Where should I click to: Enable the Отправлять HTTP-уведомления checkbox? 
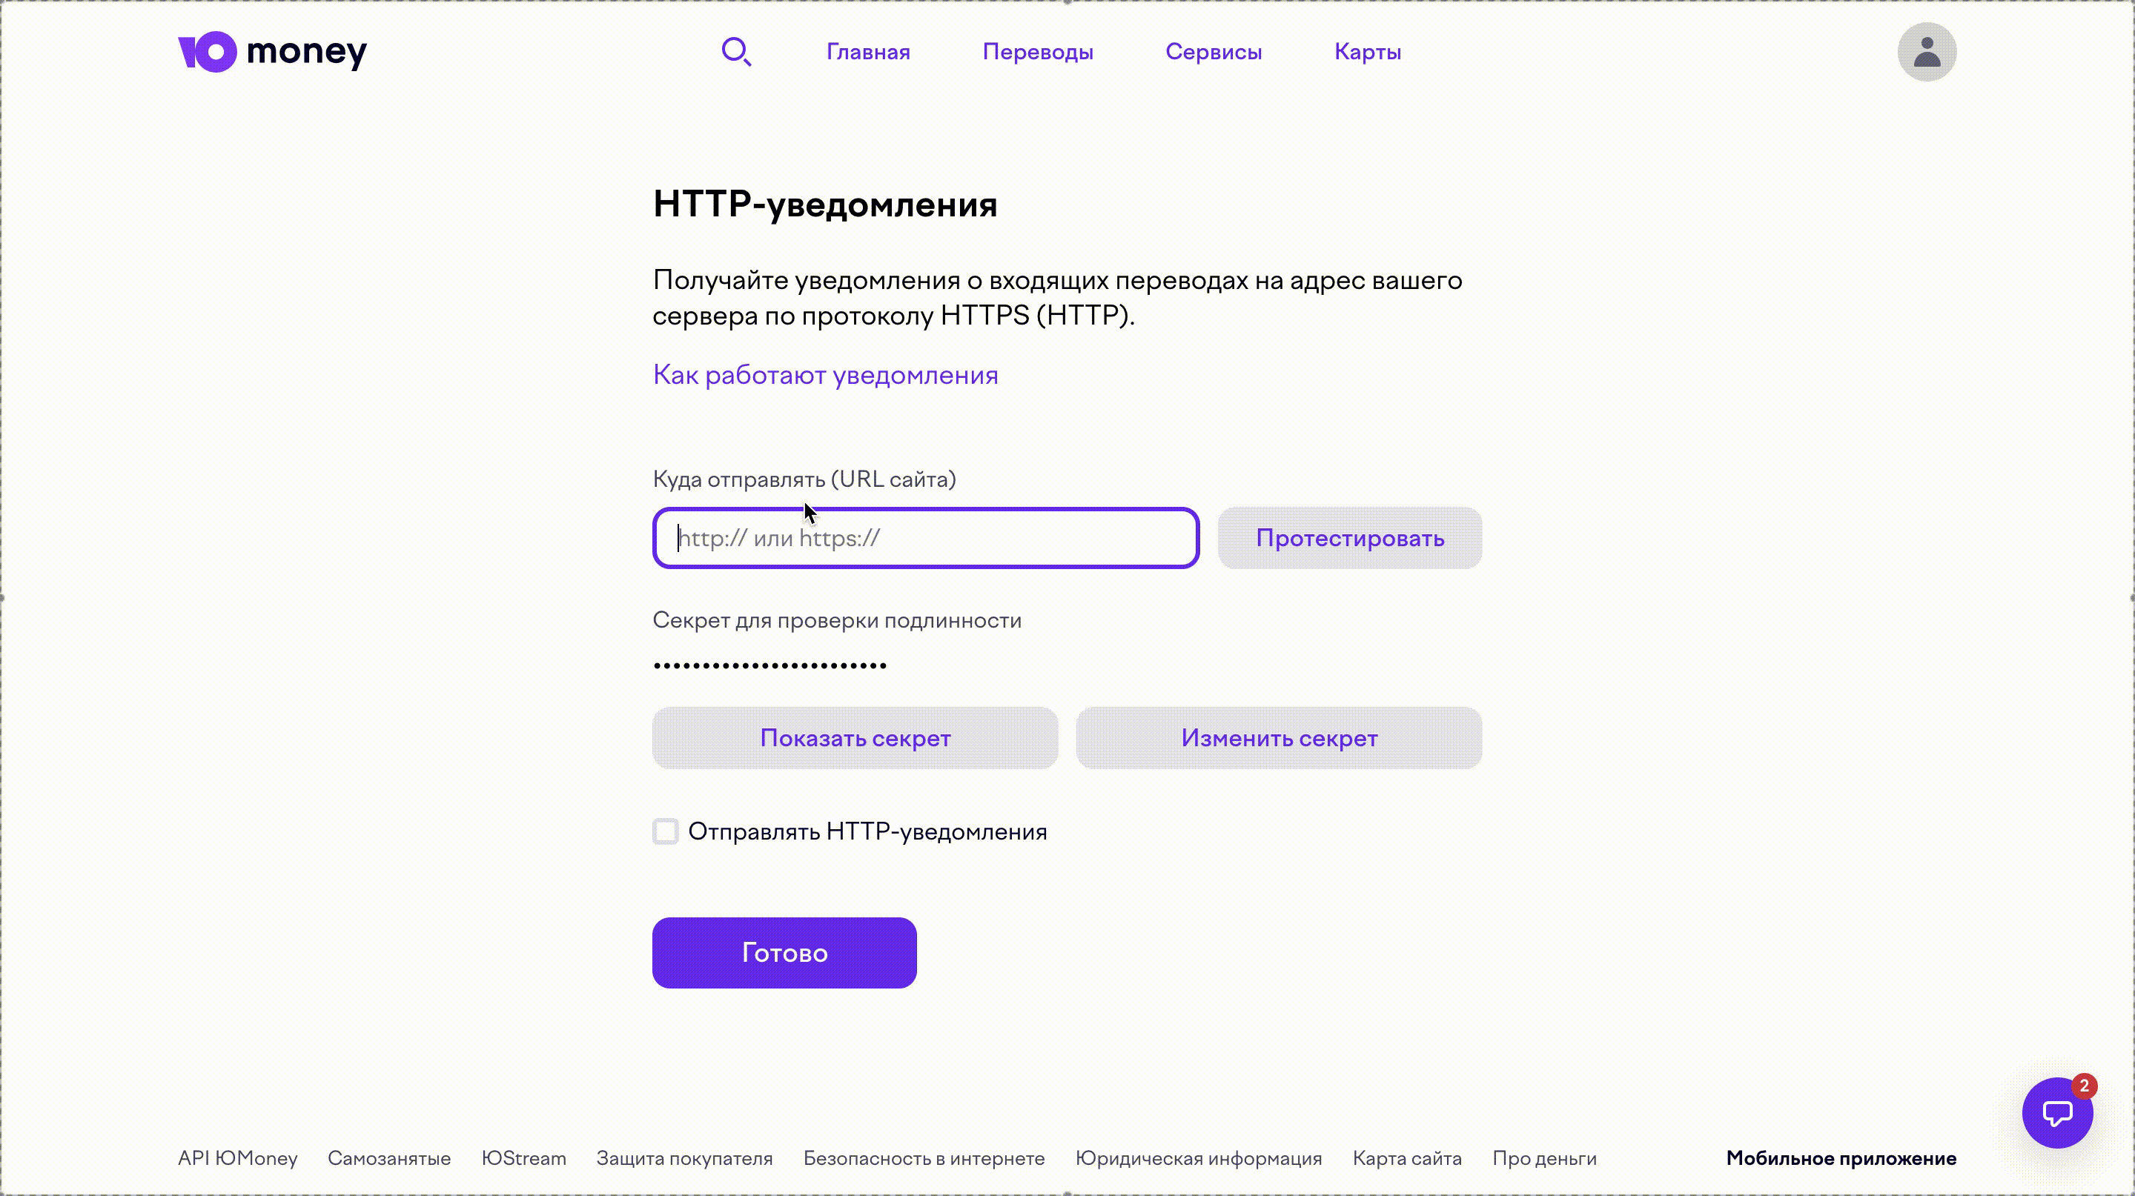tap(666, 831)
